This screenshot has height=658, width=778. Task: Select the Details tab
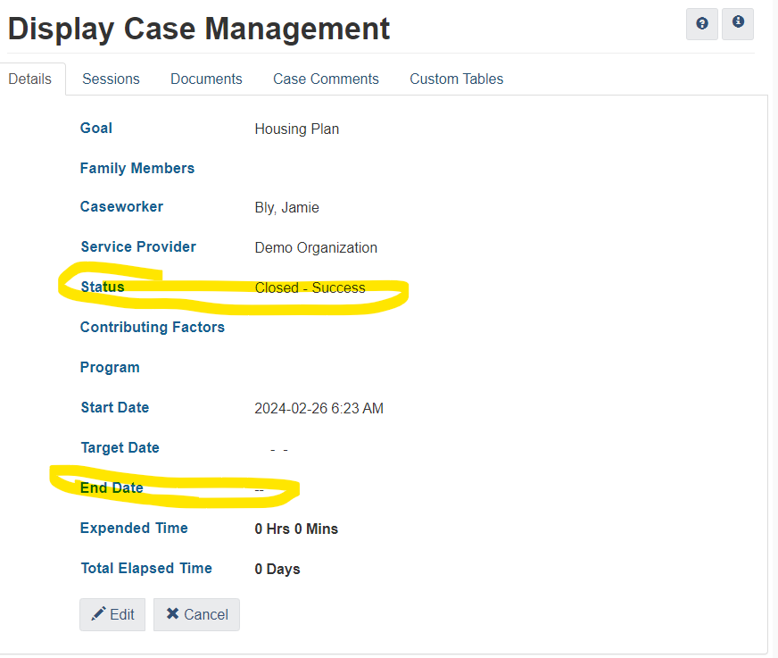[30, 79]
